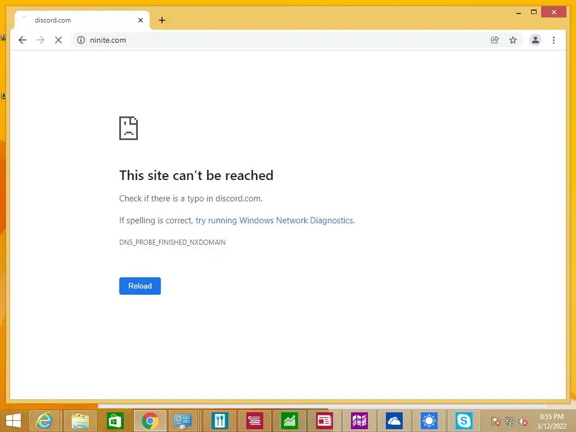The height and width of the screenshot is (432, 576).
Task: Share this page icon
Action: [495, 40]
